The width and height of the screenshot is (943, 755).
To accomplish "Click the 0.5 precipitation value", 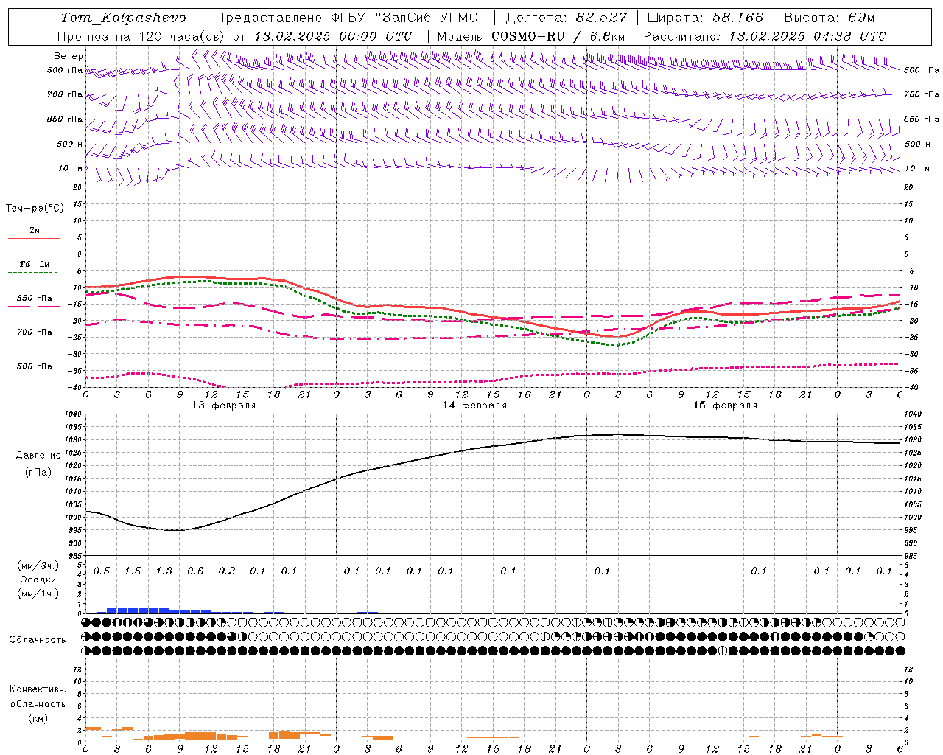I will click(102, 571).
